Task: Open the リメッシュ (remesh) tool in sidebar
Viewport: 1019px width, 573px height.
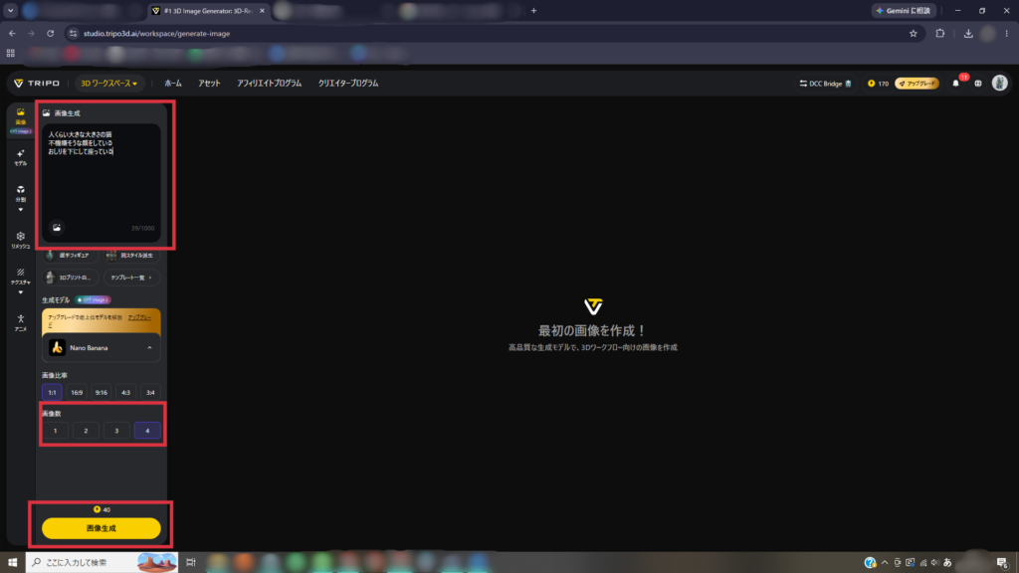Action: pos(21,240)
